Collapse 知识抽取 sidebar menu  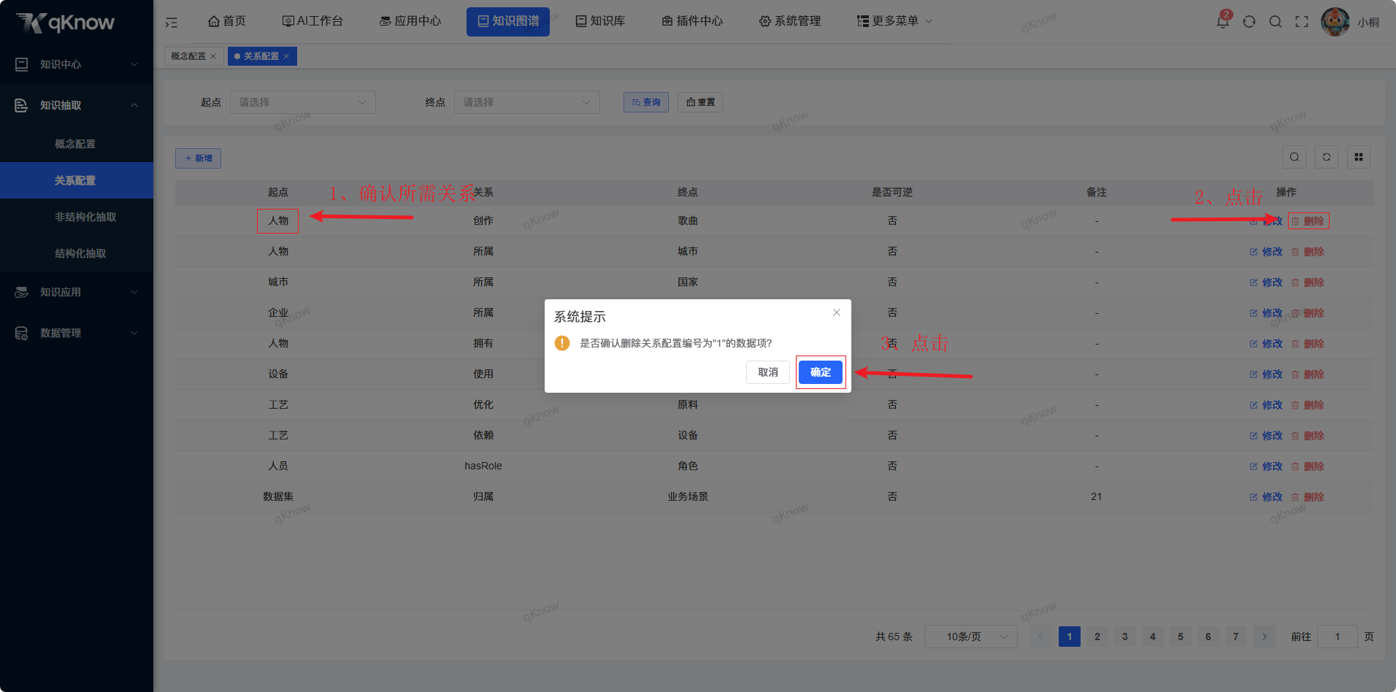[x=77, y=105]
